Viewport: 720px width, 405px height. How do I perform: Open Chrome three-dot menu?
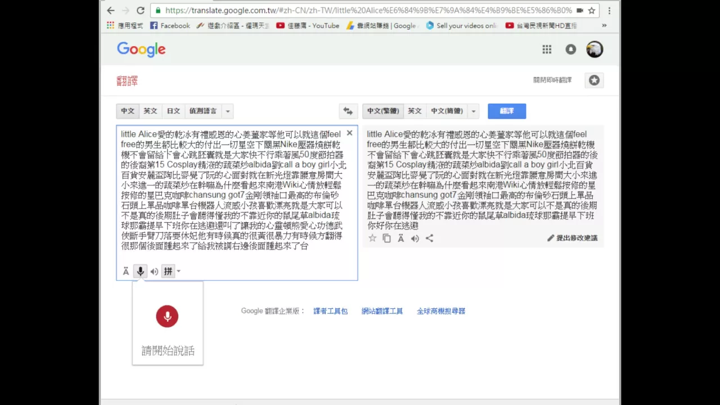pyautogui.click(x=609, y=10)
